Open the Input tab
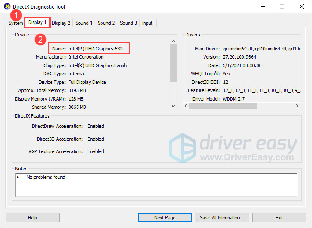Viewport: 312px width, 228px height. tap(147, 23)
